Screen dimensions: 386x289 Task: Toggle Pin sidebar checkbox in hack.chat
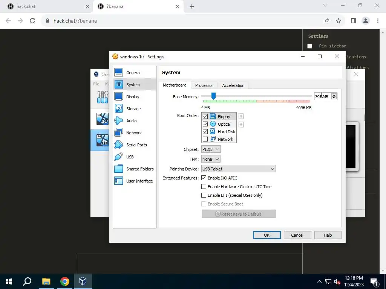click(x=310, y=46)
